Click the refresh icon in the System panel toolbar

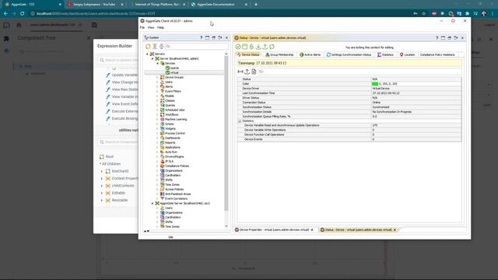click(x=148, y=47)
